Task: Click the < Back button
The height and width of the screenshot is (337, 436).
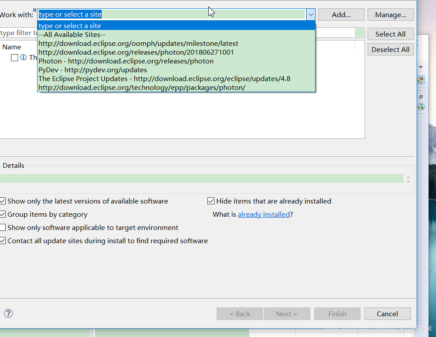Action: (240, 314)
